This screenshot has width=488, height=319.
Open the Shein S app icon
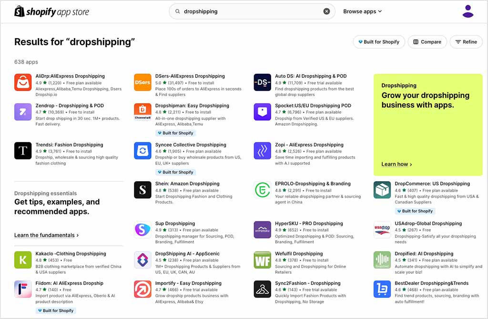pos(142,190)
